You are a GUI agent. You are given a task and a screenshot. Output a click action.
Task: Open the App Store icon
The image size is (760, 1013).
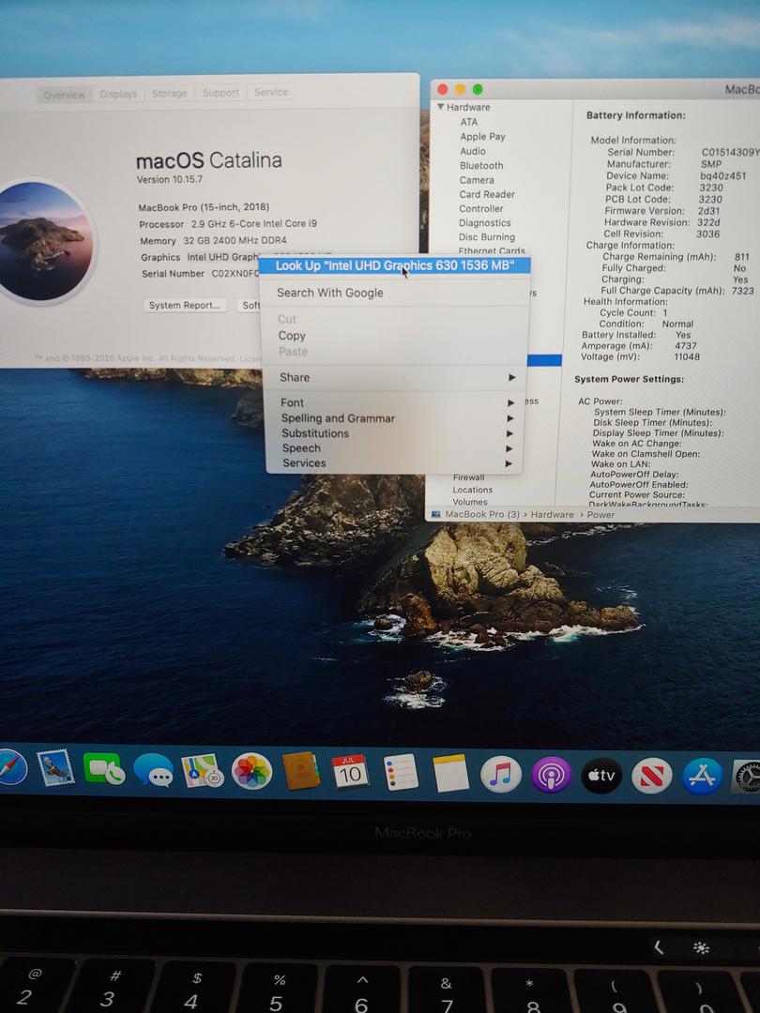click(x=702, y=776)
